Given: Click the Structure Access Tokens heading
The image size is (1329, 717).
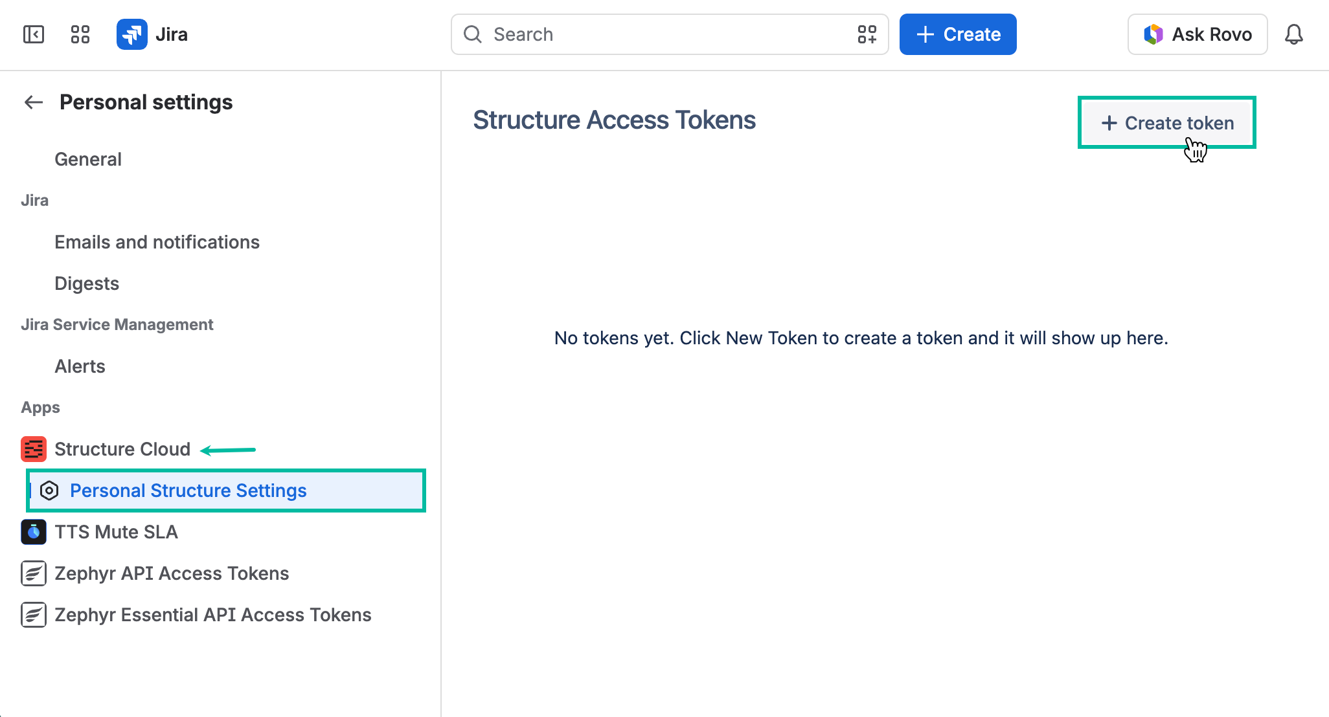Looking at the screenshot, I should coord(614,120).
